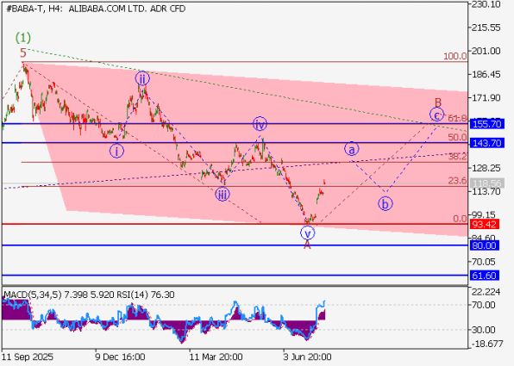Click the projected wave b circle
This screenshot has width=514, height=366.
pos(385,203)
